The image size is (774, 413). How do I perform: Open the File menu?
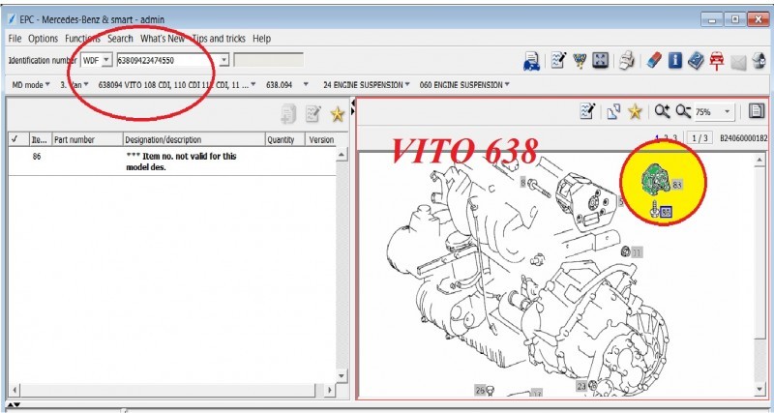coord(15,39)
